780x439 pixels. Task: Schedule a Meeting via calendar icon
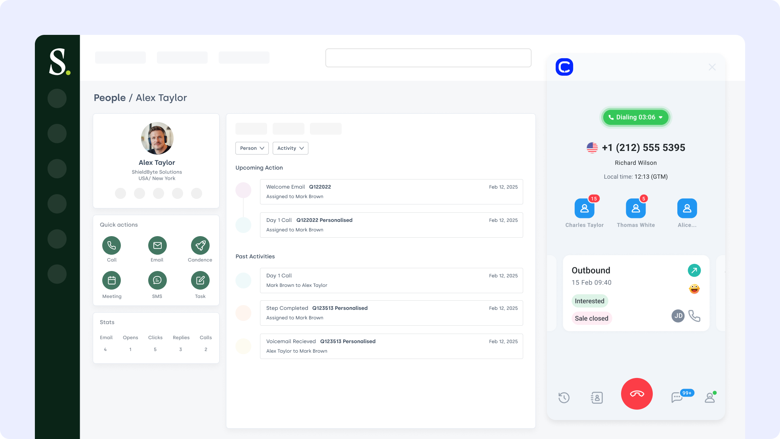point(111,281)
